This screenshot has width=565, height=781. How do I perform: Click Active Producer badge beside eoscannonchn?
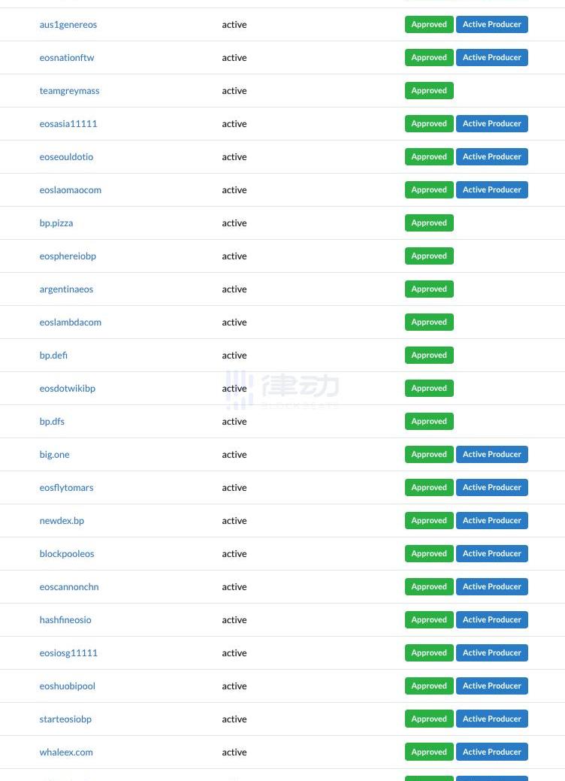[492, 587]
